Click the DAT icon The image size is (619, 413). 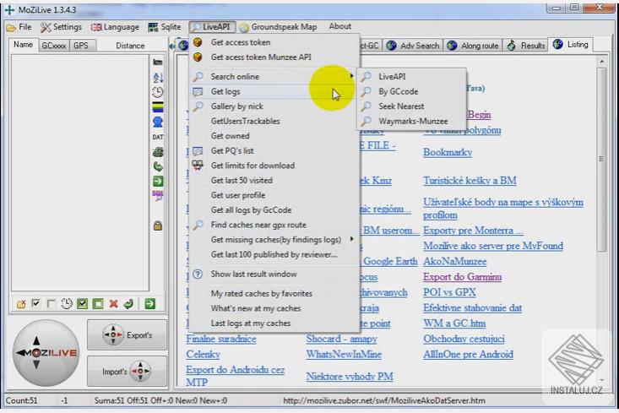pyautogui.click(x=158, y=137)
